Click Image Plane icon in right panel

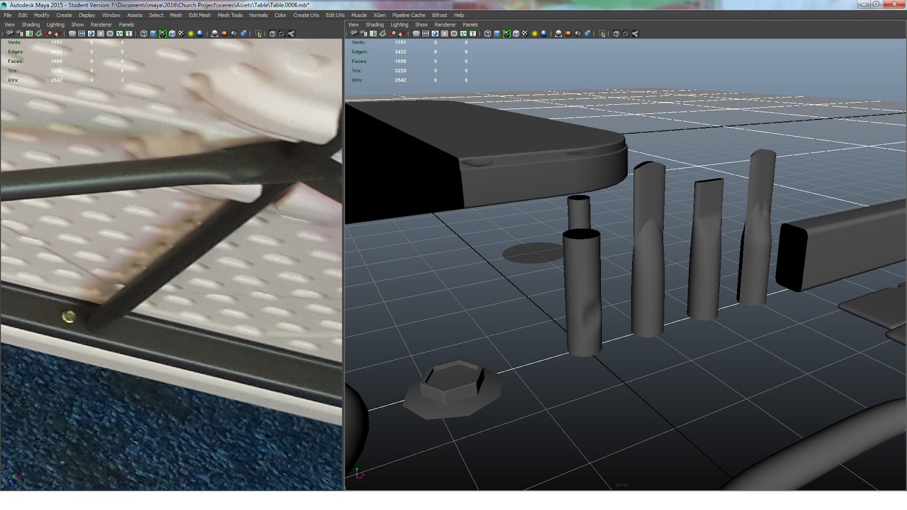coord(383,33)
